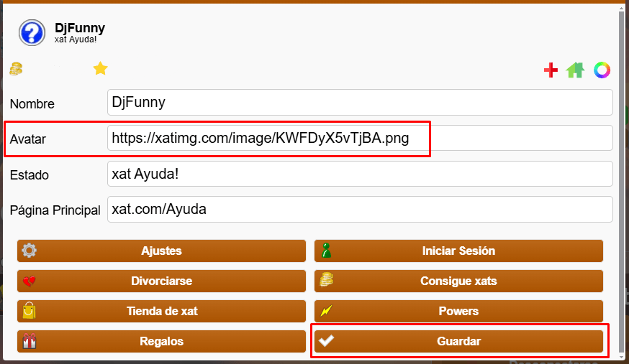This screenshot has width=629, height=364.
Task: Open the Ajustes settings button
Action: (162, 251)
